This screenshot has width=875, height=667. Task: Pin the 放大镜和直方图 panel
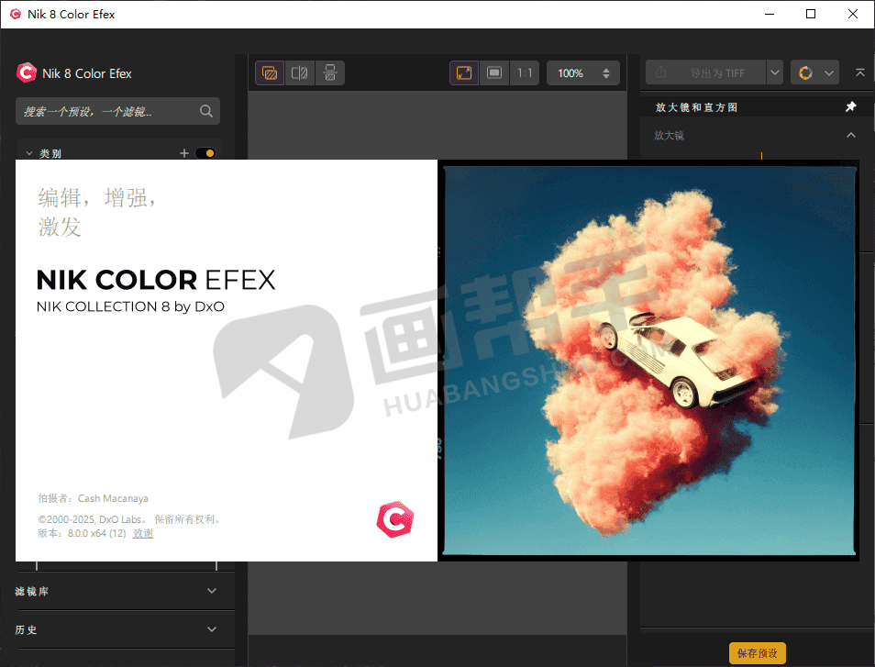(x=850, y=106)
